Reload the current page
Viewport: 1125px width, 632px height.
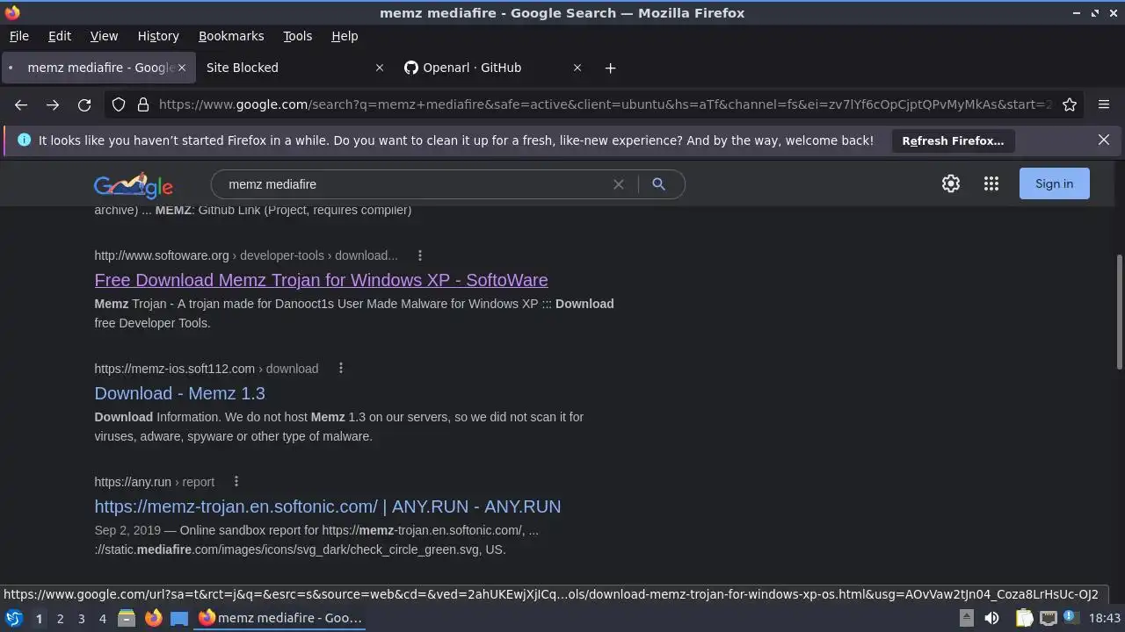[x=84, y=104]
